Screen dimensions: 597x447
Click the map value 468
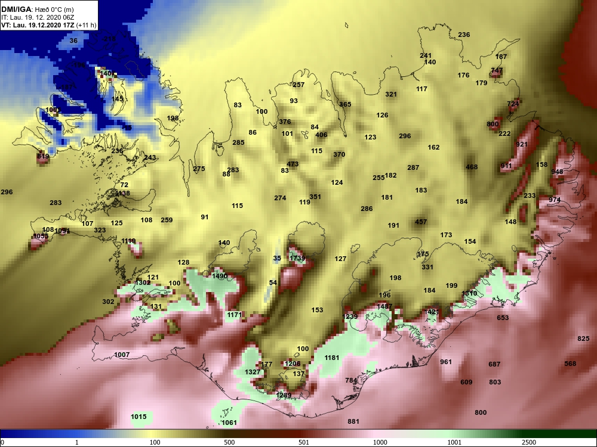pyautogui.click(x=472, y=167)
